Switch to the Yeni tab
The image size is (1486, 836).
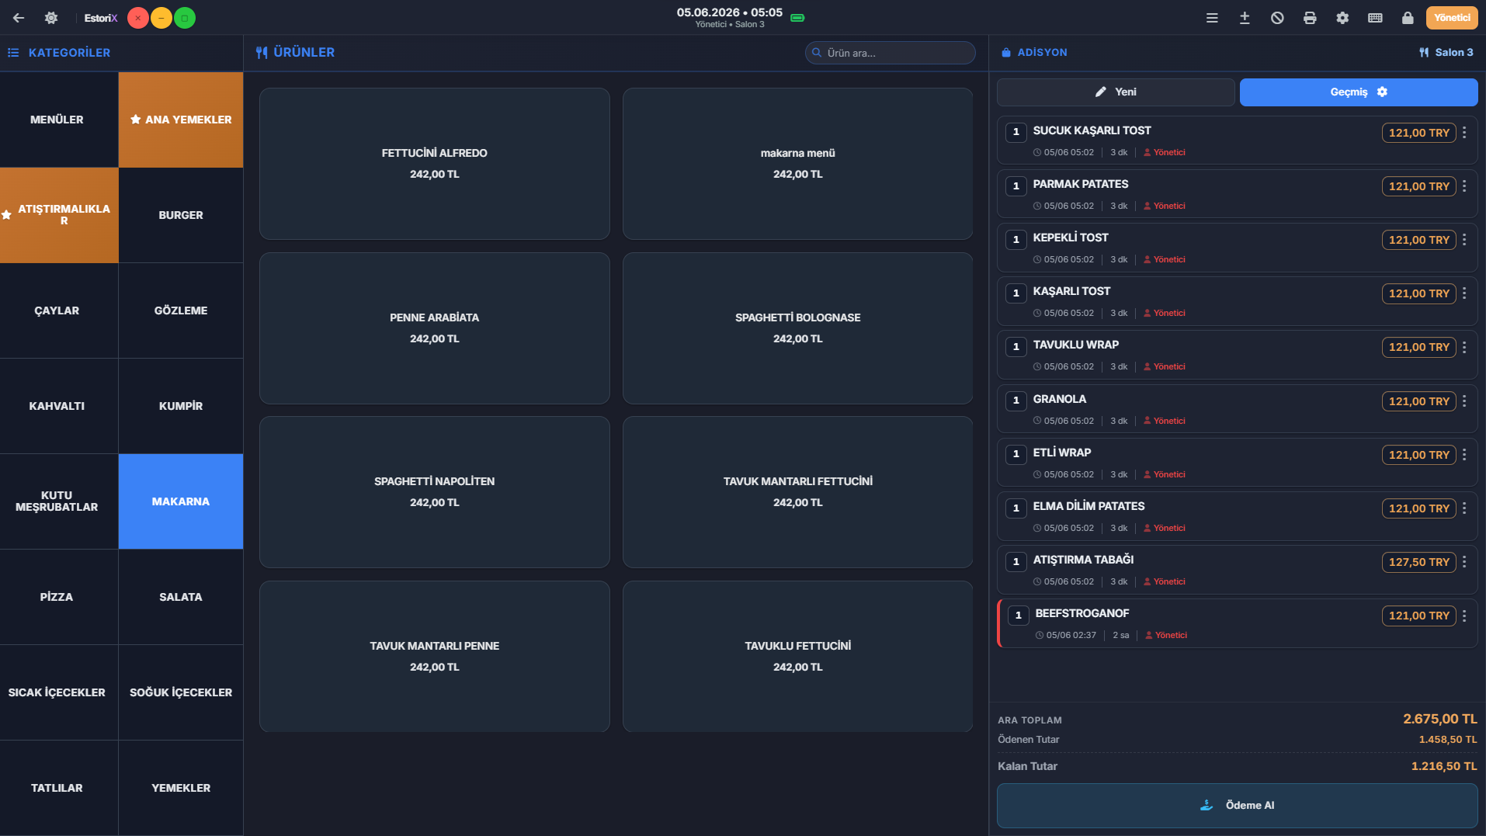click(x=1116, y=92)
